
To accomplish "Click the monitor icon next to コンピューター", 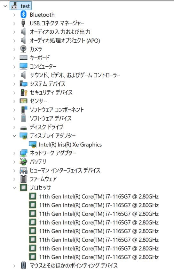I will pyautogui.click(x=23, y=66).
